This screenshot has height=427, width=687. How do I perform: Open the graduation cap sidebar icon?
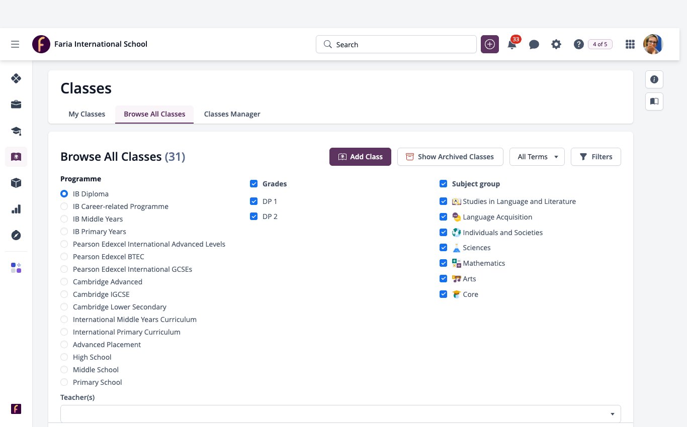[x=16, y=131]
